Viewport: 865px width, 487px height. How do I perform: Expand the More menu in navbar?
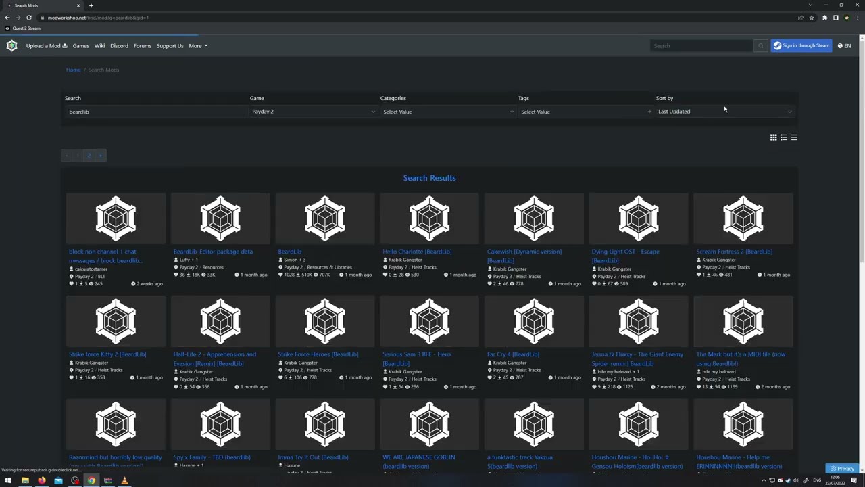point(198,46)
